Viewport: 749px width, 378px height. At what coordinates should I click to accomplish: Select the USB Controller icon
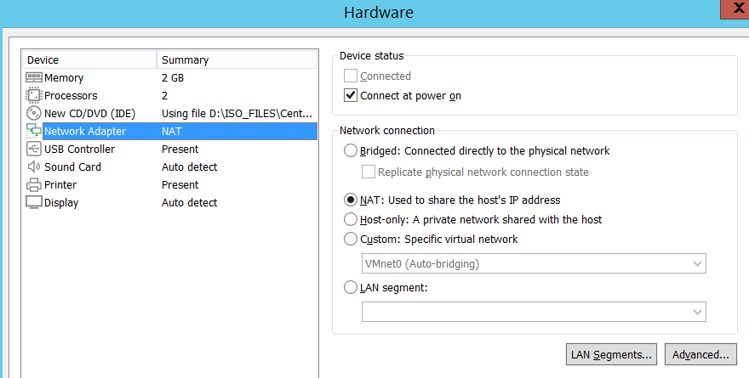pyautogui.click(x=34, y=150)
